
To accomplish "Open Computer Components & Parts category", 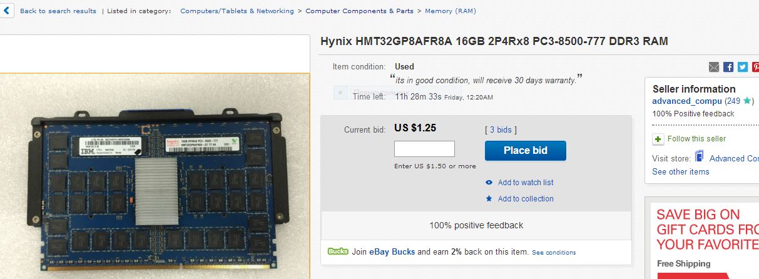I will point(359,11).
